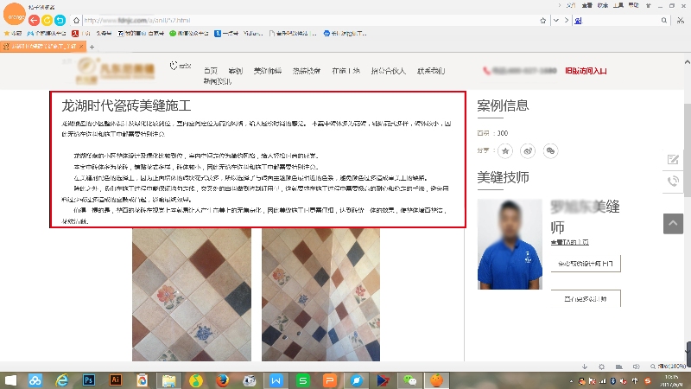Click the upper button beside technician photo

coord(586,264)
